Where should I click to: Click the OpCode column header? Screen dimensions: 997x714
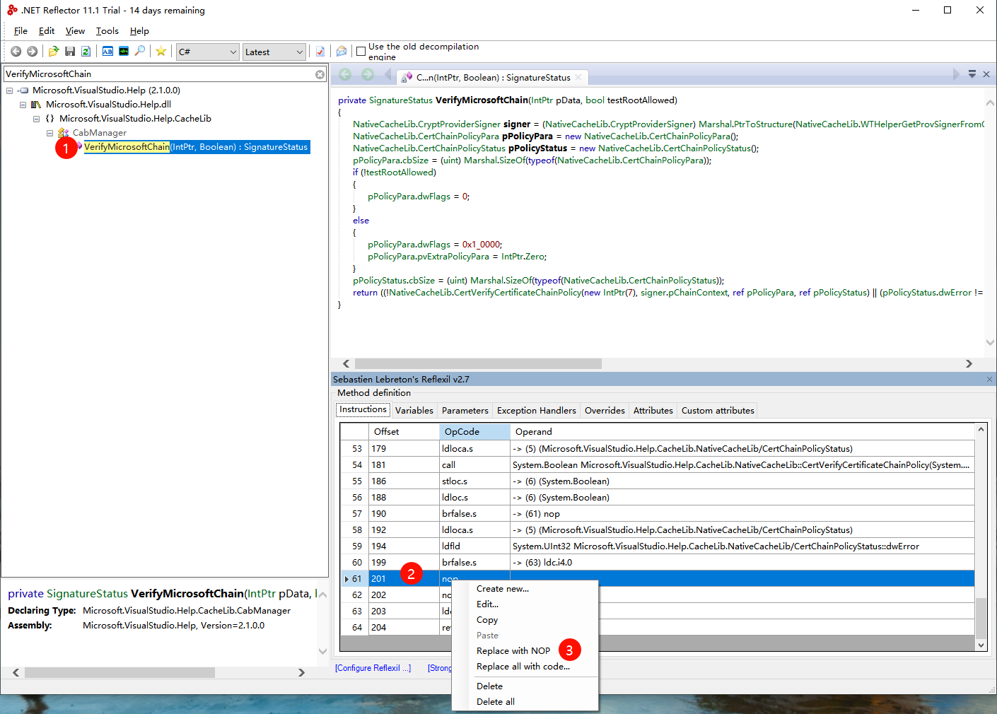474,432
